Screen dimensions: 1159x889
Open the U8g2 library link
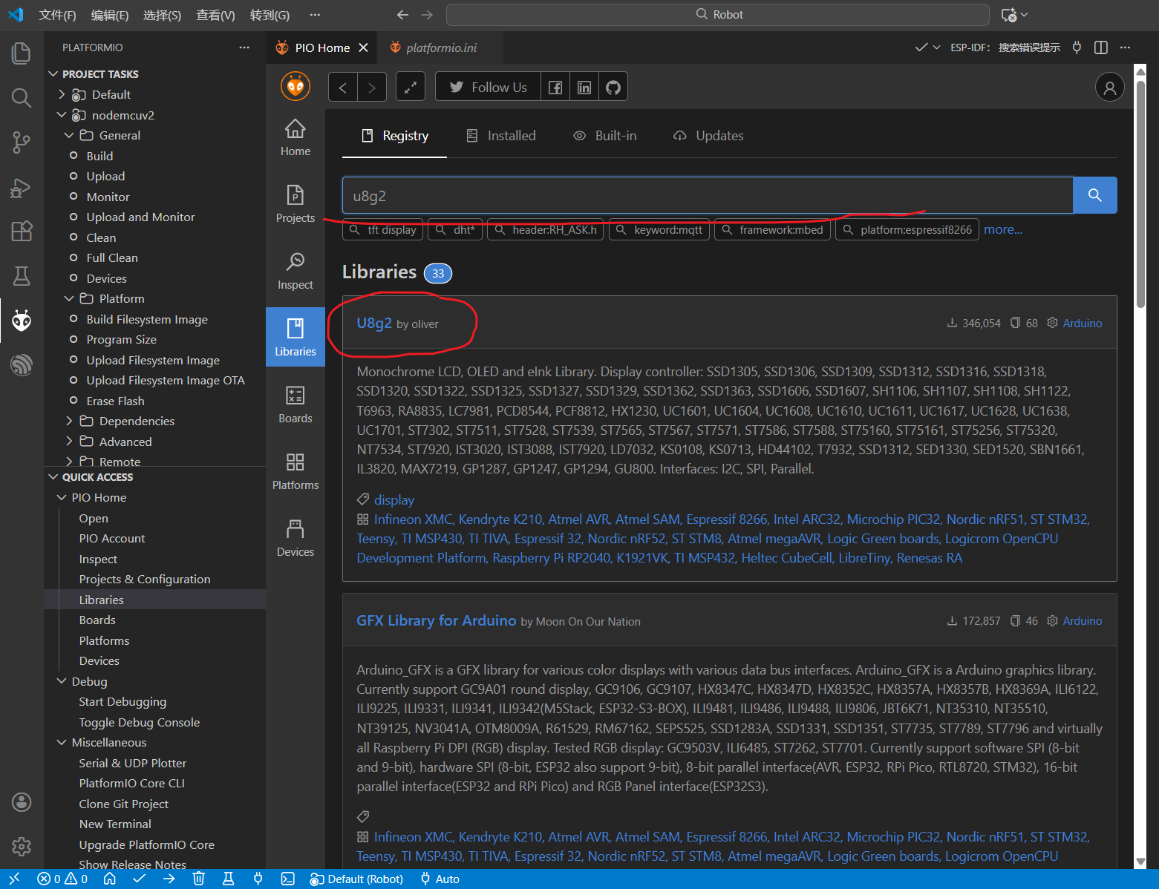click(374, 323)
